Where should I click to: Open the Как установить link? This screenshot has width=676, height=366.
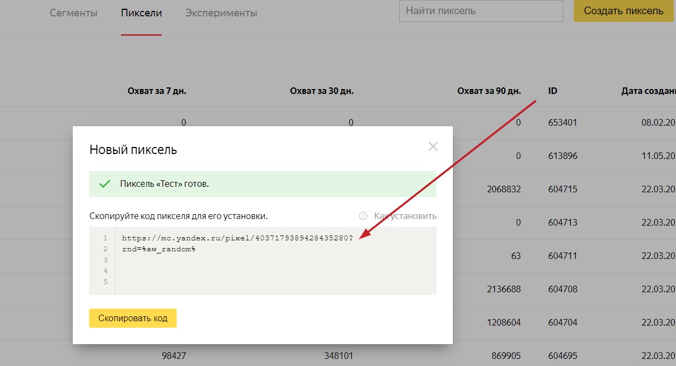(x=405, y=216)
